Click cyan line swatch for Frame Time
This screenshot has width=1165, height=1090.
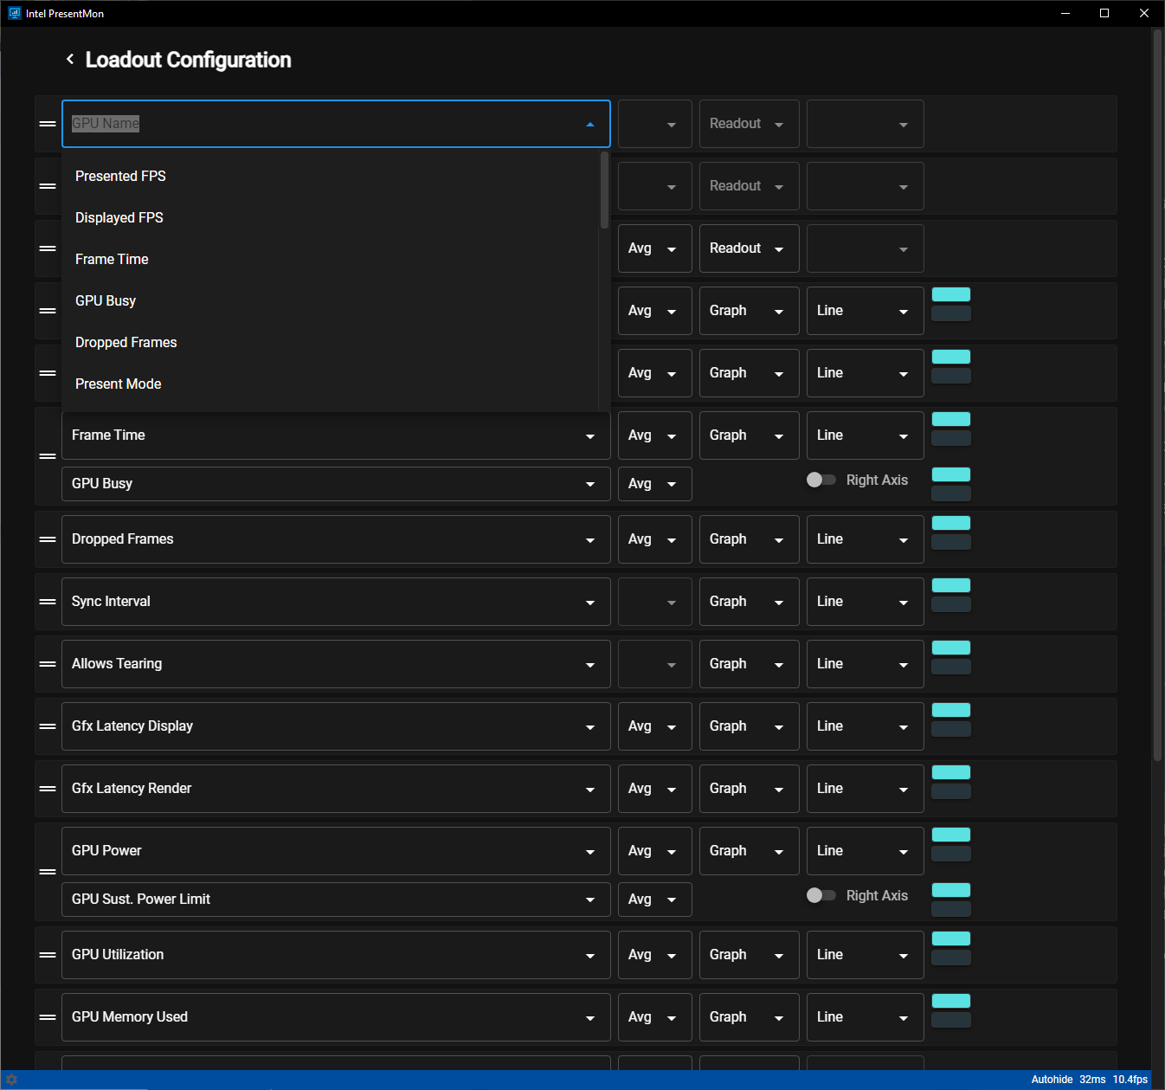coord(951,419)
